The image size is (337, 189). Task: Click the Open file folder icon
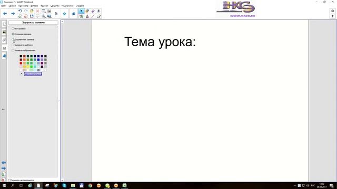tap(32, 11)
